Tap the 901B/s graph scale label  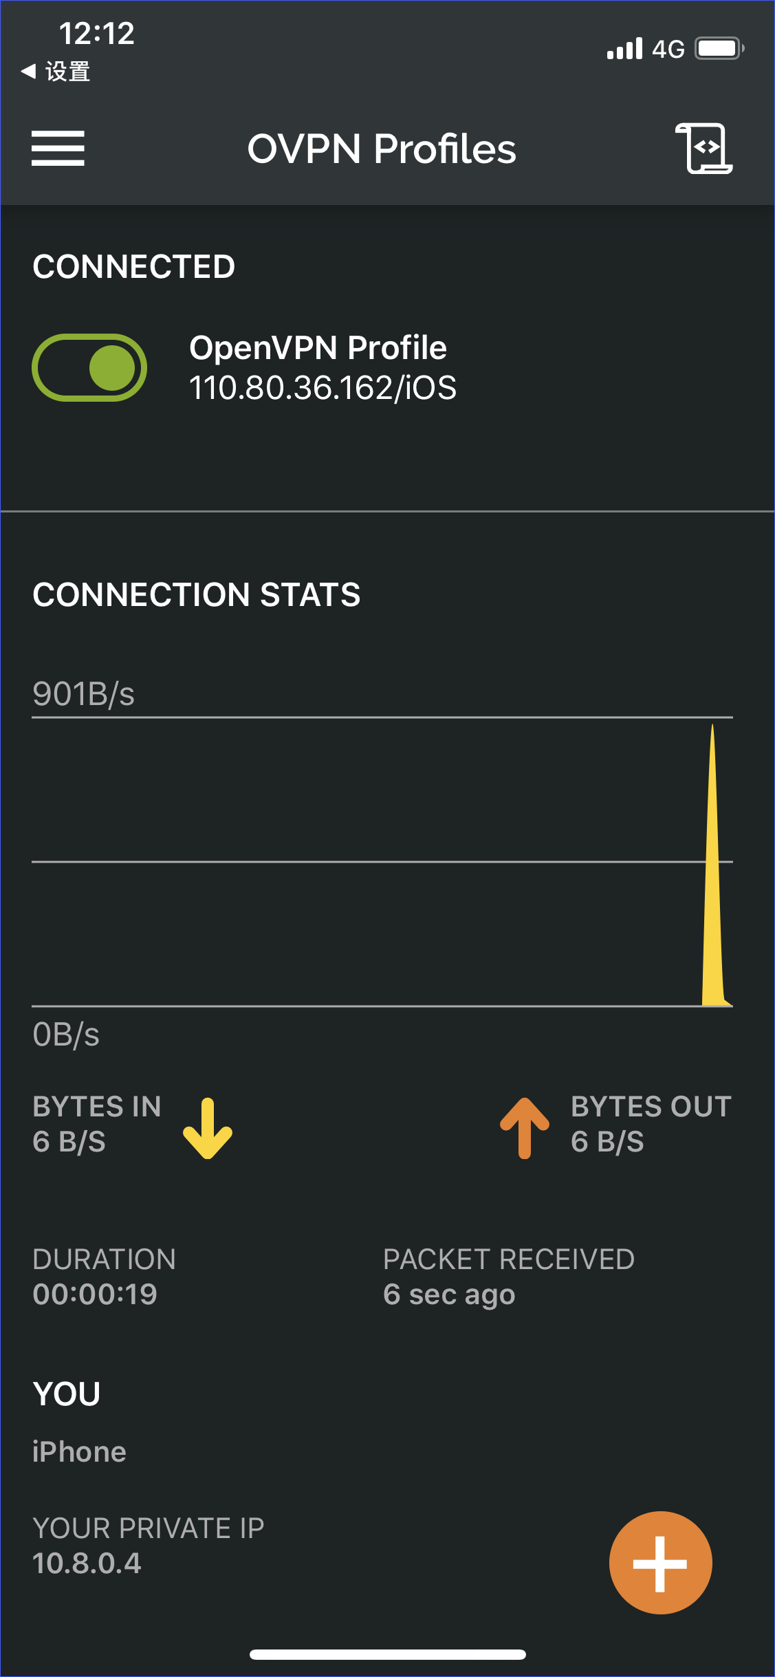coord(83,693)
